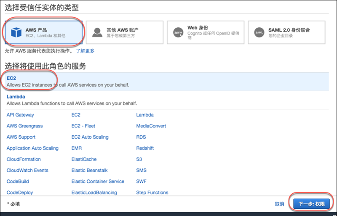Screen dimensions: 337x216
Task: Select Elastic Container Service
Action: point(98,182)
